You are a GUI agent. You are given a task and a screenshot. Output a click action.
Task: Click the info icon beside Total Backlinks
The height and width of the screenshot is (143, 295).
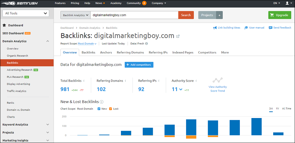pos(84,81)
